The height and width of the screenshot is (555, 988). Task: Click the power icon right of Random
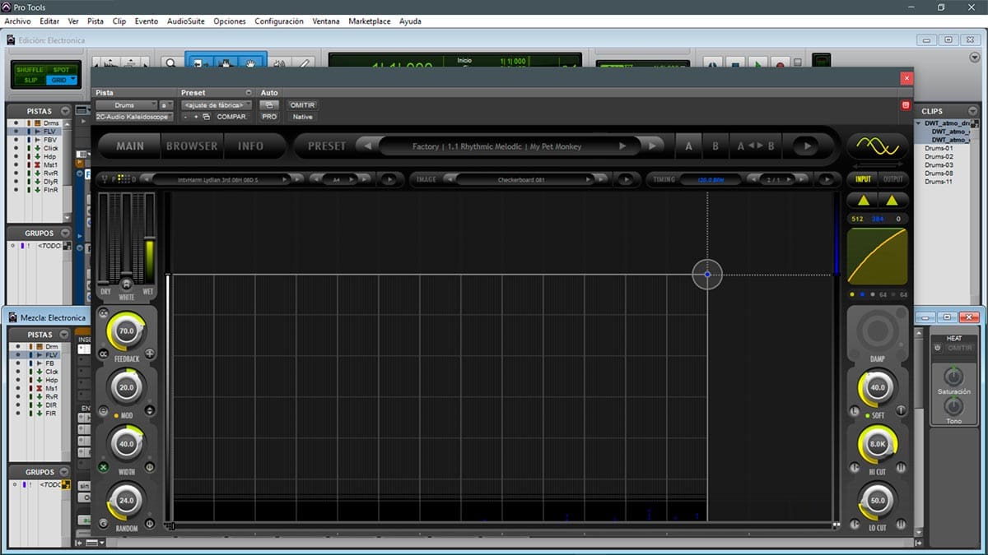click(x=150, y=523)
